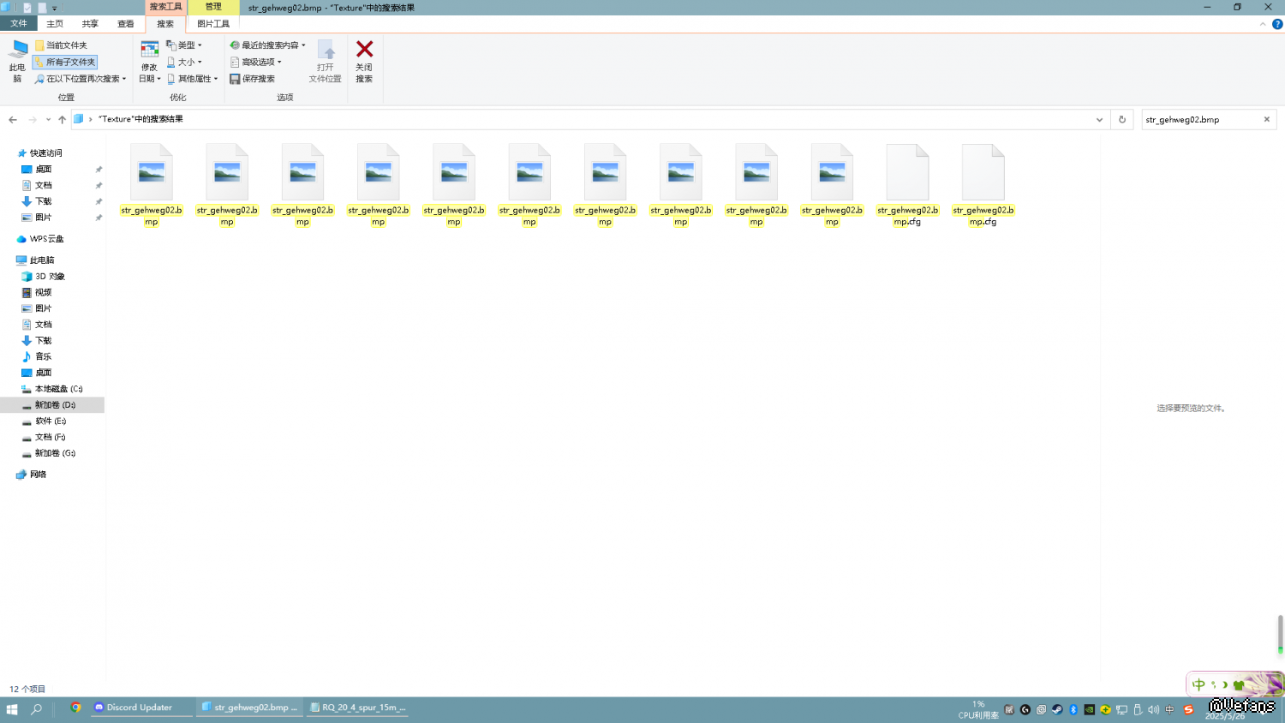Click the 12 个项目 status text
This screenshot has width=1285, height=723.
point(27,690)
